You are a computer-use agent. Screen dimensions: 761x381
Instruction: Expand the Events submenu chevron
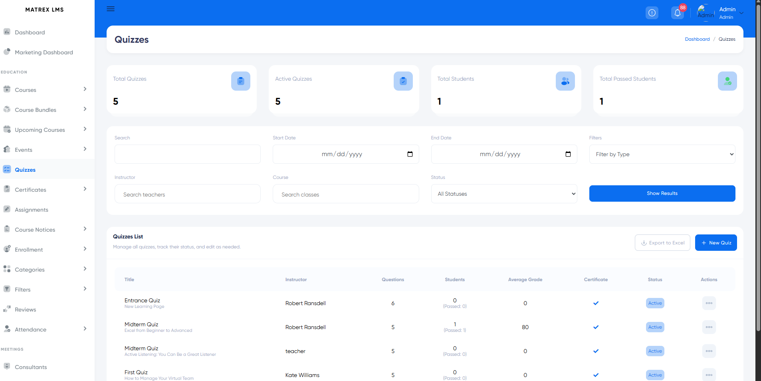tap(85, 149)
